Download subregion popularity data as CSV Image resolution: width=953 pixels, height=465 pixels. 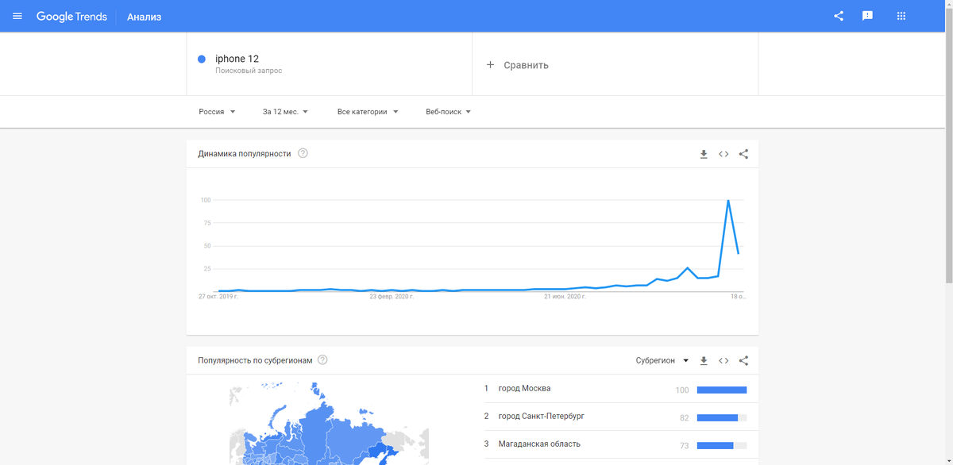tap(704, 360)
